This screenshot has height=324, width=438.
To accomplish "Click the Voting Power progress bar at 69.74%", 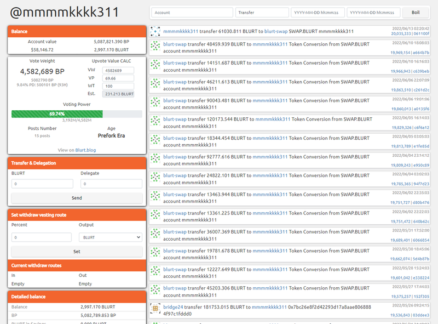I will (77, 114).
